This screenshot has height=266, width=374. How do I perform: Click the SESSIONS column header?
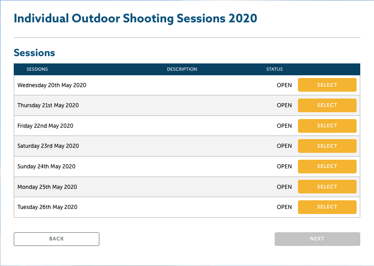pyautogui.click(x=37, y=69)
